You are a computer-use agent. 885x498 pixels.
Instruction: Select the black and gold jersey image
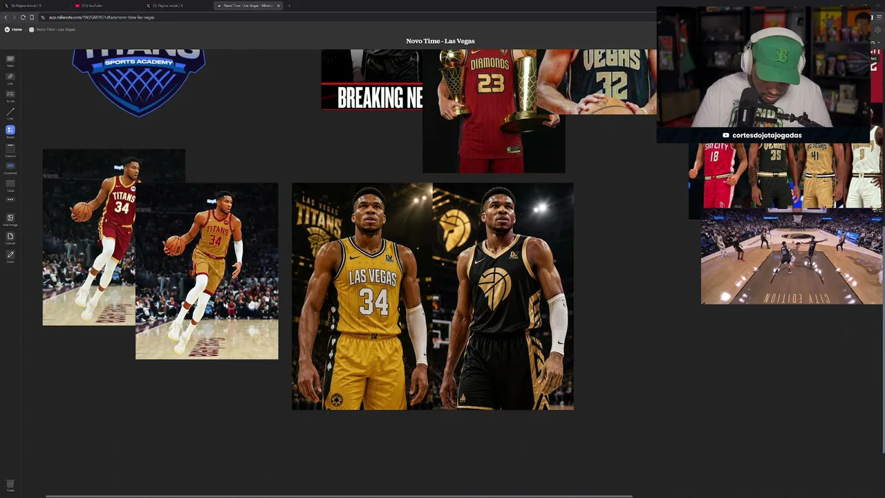click(x=503, y=296)
